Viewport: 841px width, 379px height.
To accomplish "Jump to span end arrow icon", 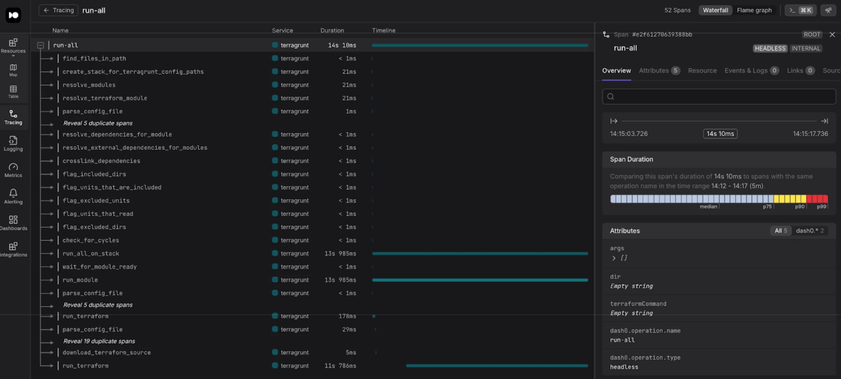I will pyautogui.click(x=825, y=121).
